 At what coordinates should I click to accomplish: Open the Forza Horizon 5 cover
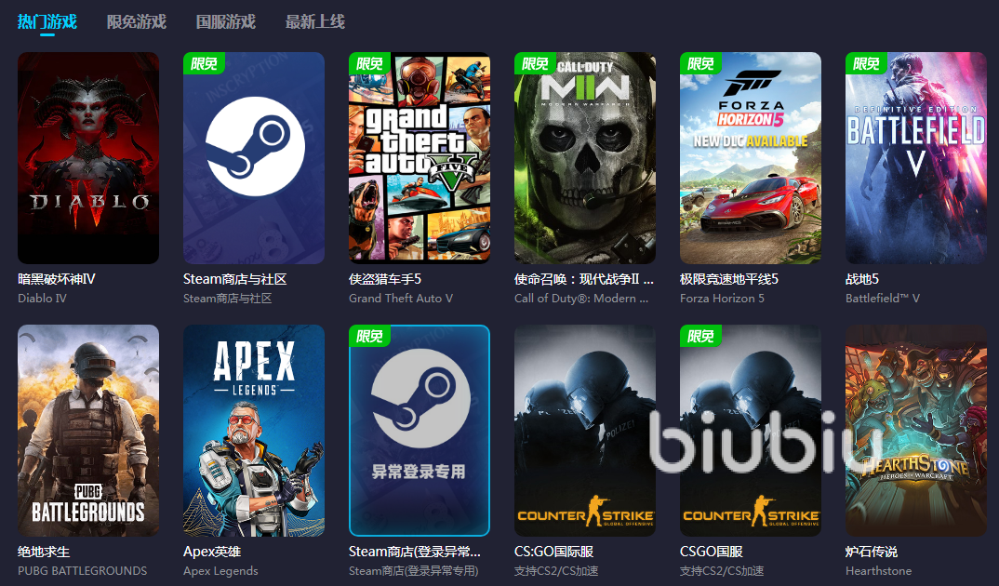tap(751, 158)
